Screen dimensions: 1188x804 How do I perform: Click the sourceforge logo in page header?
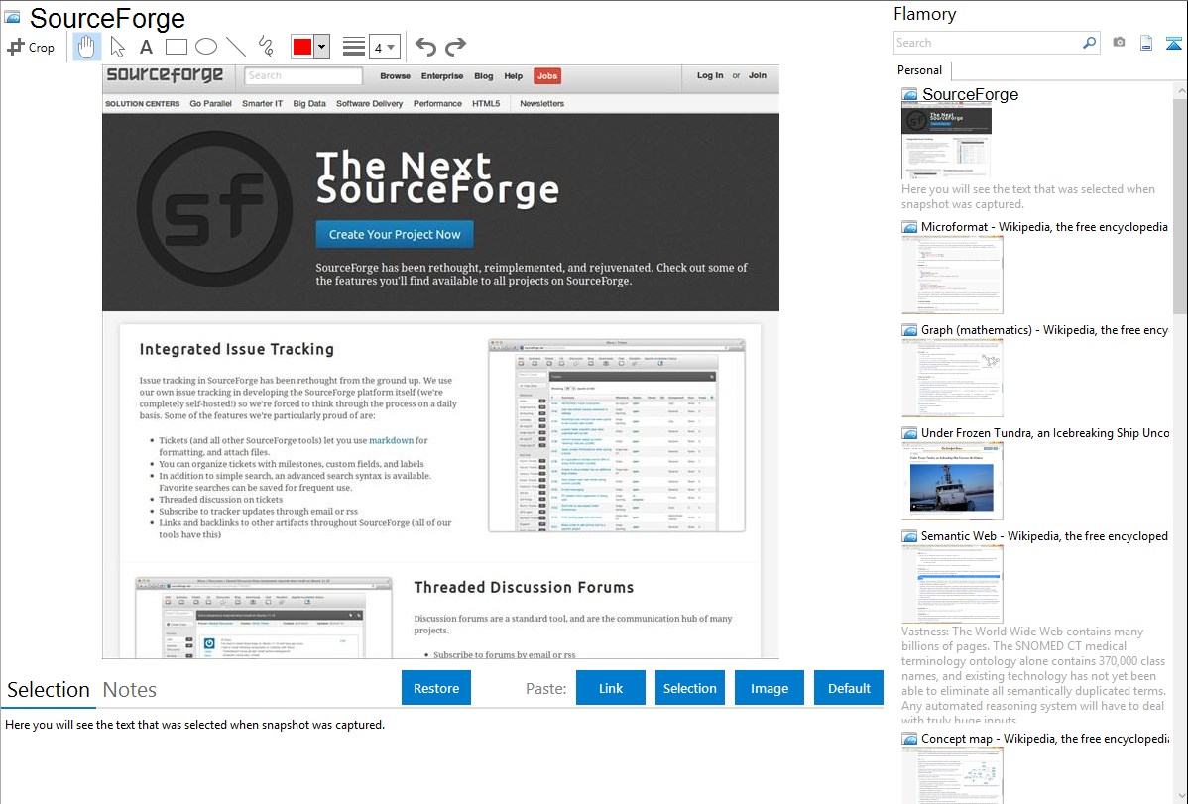165,75
